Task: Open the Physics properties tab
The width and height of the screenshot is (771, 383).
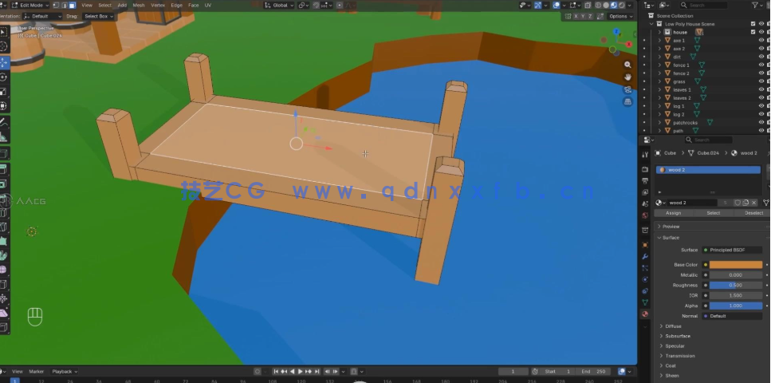Action: coord(645,279)
